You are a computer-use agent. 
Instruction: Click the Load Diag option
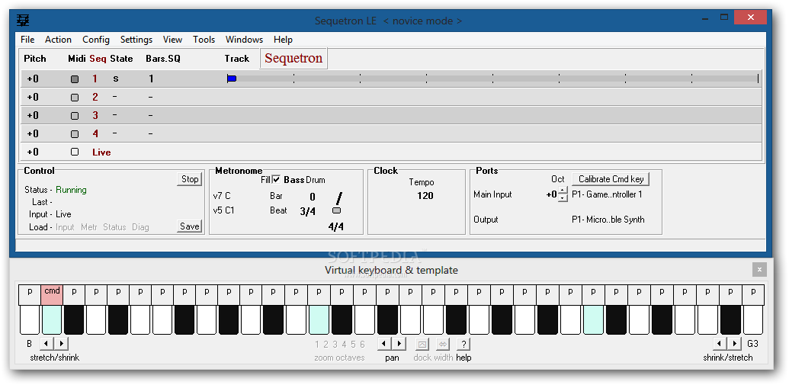(x=140, y=227)
